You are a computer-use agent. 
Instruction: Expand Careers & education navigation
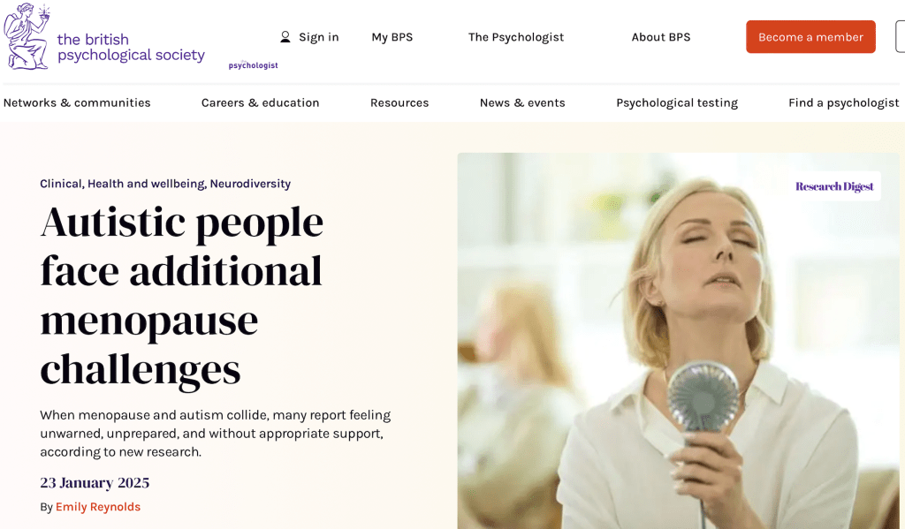pos(261,102)
